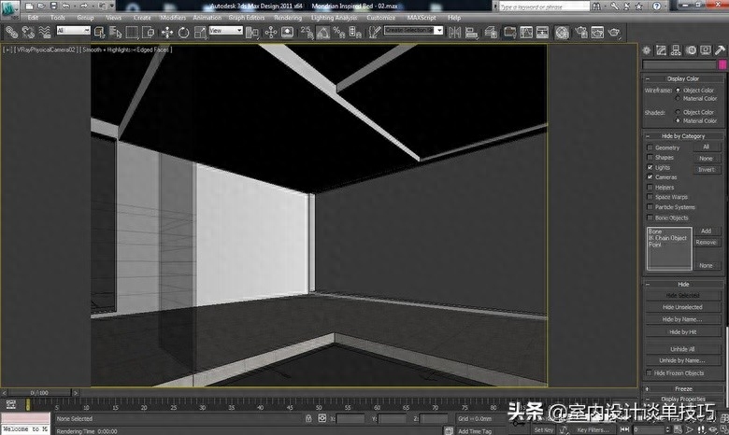The height and width of the screenshot is (435, 729).
Task: Collapse the Display Color rollout
Action: tap(682, 78)
